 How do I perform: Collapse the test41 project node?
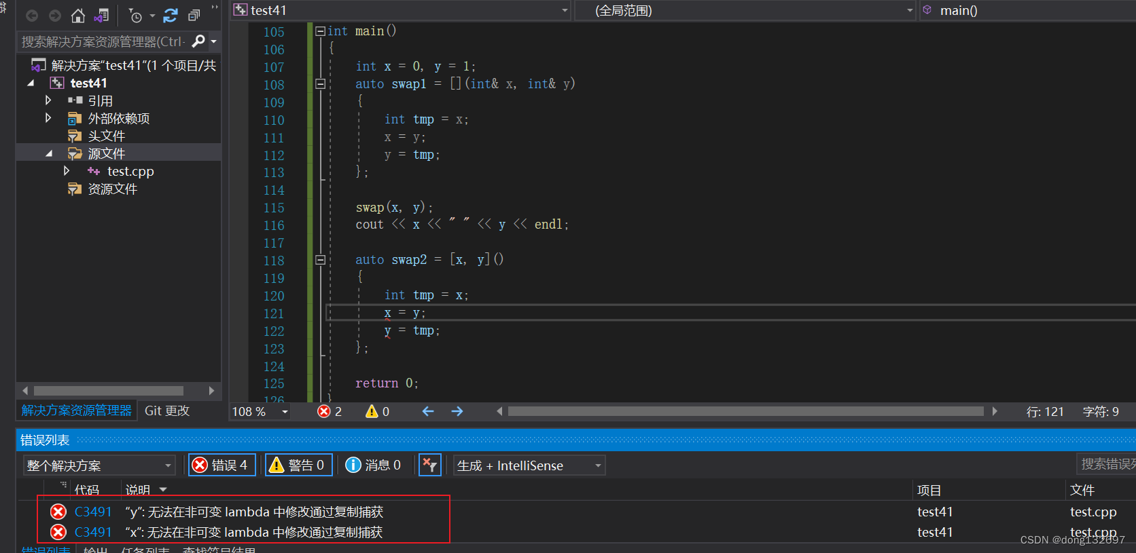(x=31, y=83)
